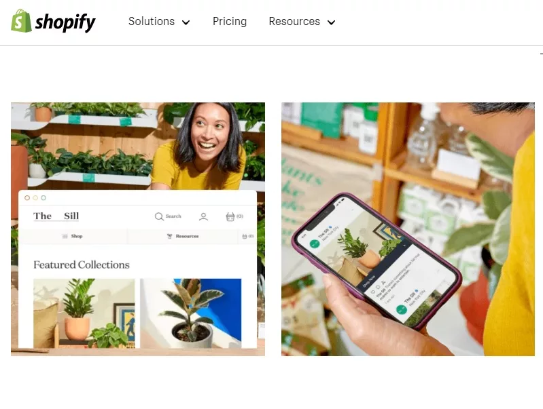Click the Shopify shopping bag logo icon
This screenshot has width=543, height=409.
coord(21,21)
